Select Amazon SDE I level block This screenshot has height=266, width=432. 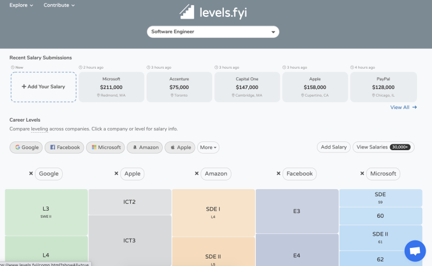(x=213, y=213)
